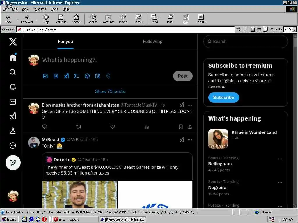Click the Back toolbar button
Screen dimensions: 298x223
point(8,19)
